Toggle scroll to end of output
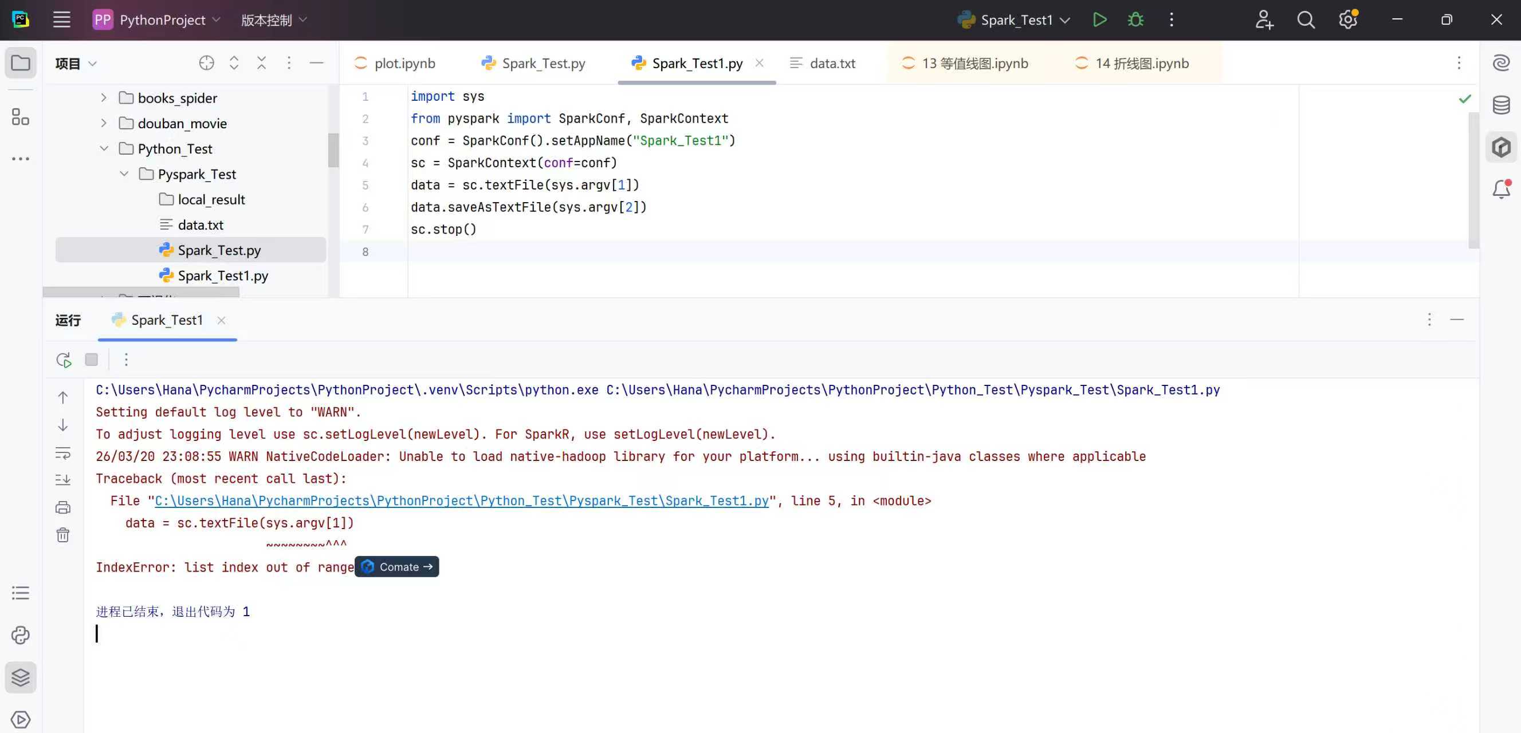Image resolution: width=1521 pixels, height=733 pixels. [x=62, y=480]
